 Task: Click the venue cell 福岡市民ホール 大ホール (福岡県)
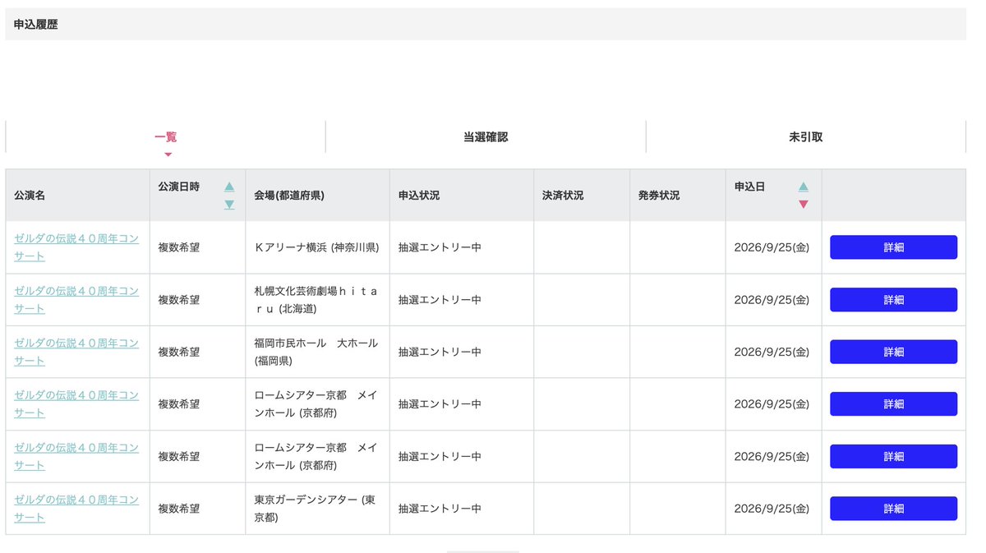coord(317,352)
